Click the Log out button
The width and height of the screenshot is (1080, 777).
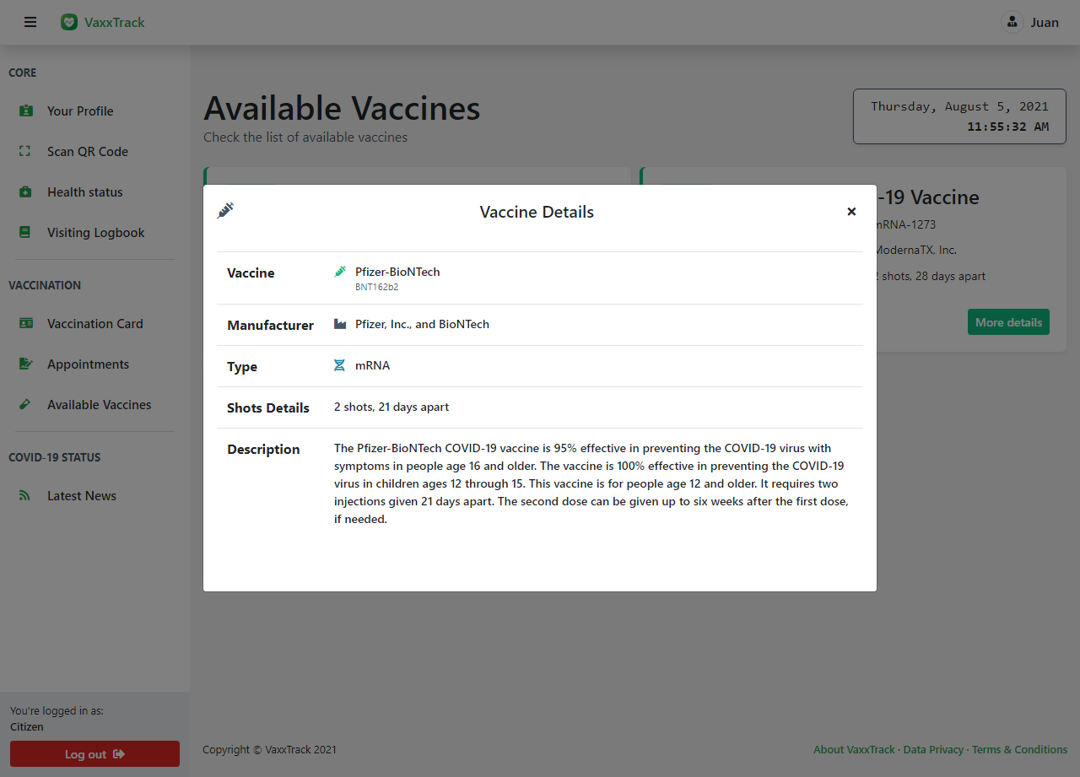(x=94, y=754)
